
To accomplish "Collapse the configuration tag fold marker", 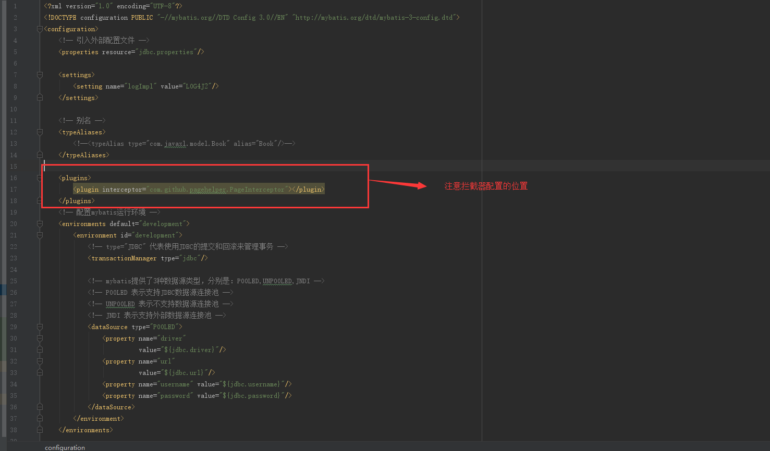I will (40, 29).
